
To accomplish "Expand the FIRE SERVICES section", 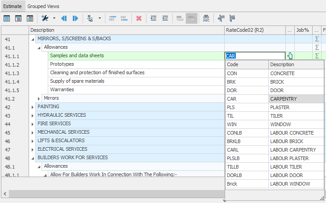I will (x=33, y=124).
